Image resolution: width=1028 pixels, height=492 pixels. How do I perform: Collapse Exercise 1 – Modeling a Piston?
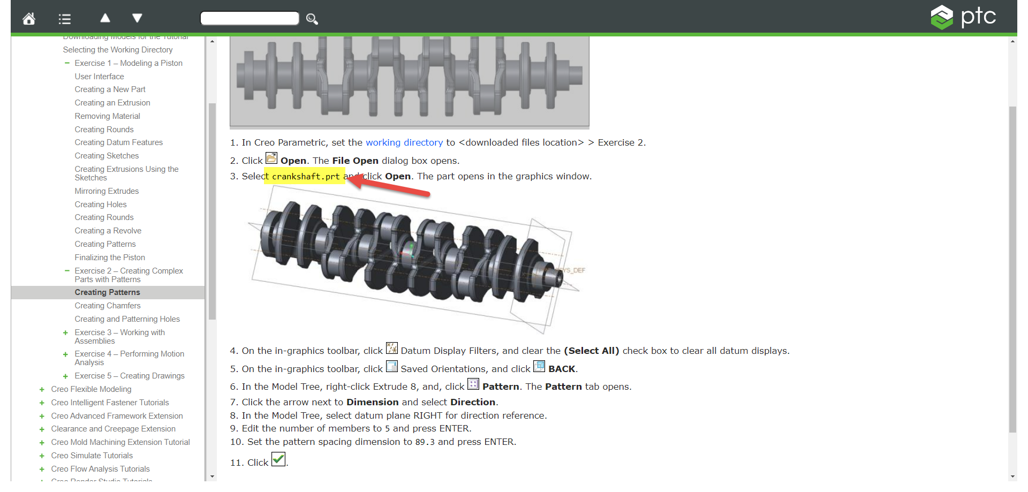click(67, 63)
